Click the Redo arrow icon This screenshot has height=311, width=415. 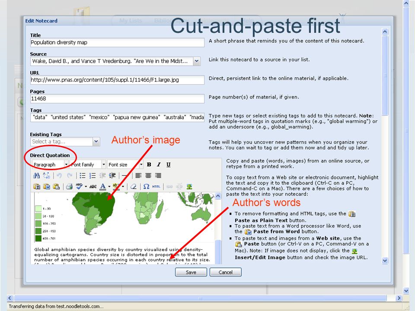pyautogui.click(x=70, y=175)
